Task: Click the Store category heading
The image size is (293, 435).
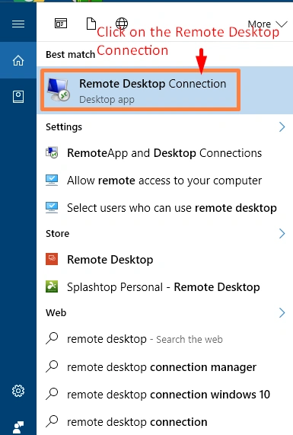Action: click(x=58, y=234)
